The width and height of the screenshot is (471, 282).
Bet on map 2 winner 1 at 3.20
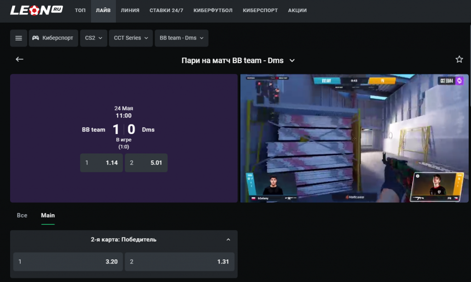tap(68, 262)
